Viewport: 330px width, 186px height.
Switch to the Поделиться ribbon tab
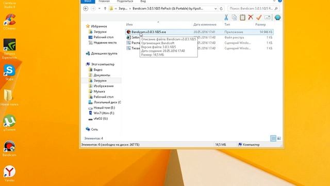(x=125, y=1)
